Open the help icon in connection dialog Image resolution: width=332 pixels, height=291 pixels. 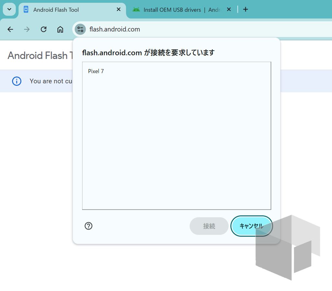(x=89, y=226)
